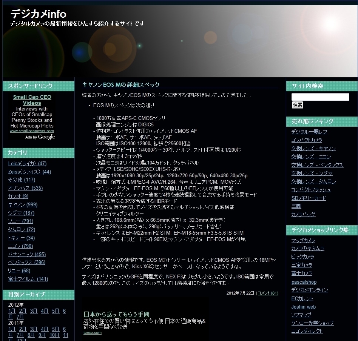Visit ニコンダイレクト shop link
This screenshot has height=341, width=358.
coord(307,331)
